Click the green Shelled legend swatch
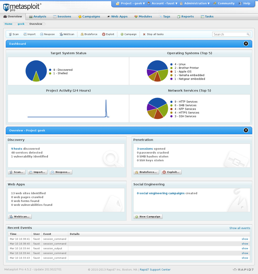Screen dimensions: 258x274 tap(50, 73)
